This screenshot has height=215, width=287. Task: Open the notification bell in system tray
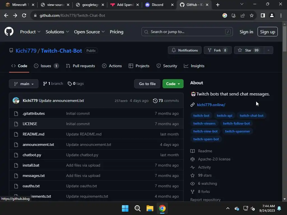pos(279,208)
